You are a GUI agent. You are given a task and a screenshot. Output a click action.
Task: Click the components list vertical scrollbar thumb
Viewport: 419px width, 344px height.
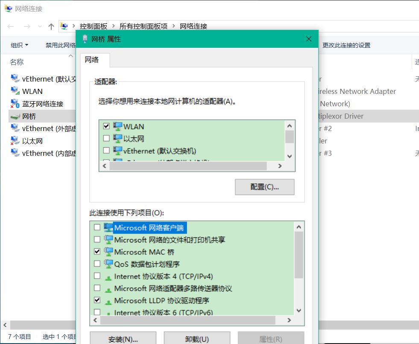299,255
